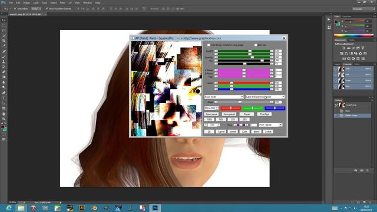Select the Rectangular Marquee tool
Image resolution: width=377 pixels, height=212 pixels.
[4, 25]
